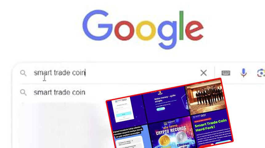Click cyan button in SMART GO login form
Viewport: 265px width, 148px height.
pos(124,114)
